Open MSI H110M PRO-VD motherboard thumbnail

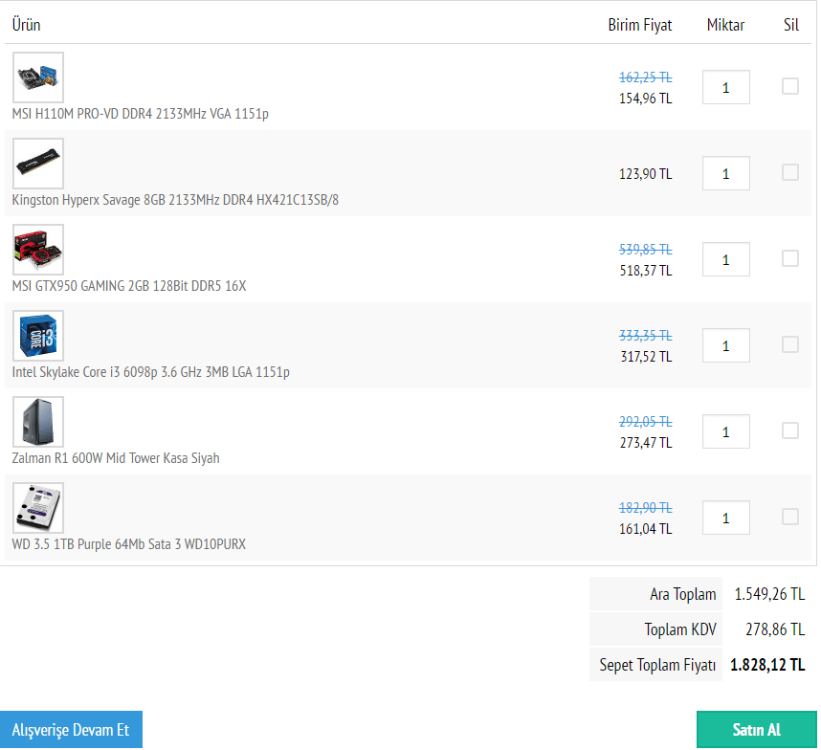(38, 77)
